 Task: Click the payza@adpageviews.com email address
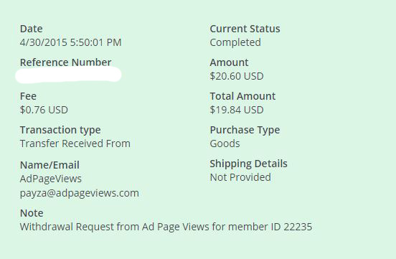80,193
